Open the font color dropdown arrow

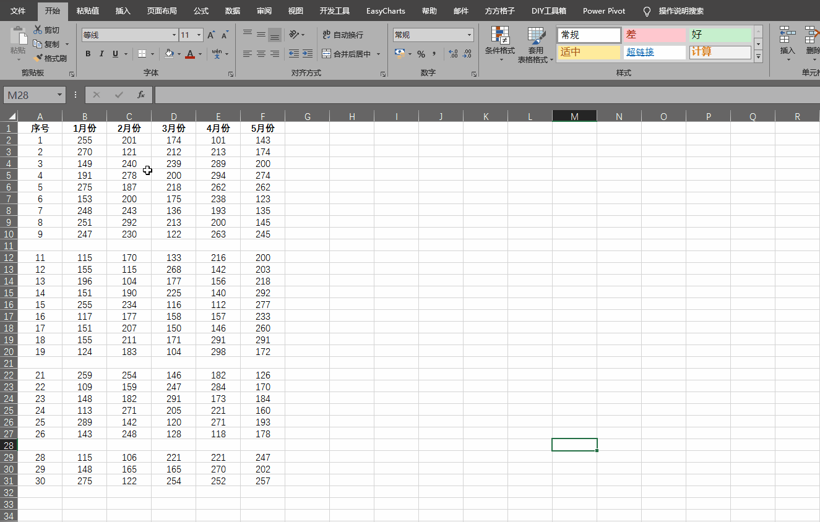tap(201, 54)
